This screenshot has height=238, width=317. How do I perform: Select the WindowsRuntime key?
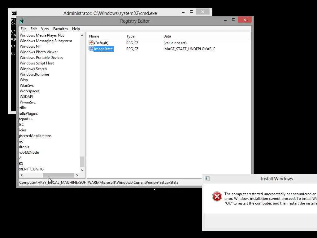pyautogui.click(x=34, y=74)
